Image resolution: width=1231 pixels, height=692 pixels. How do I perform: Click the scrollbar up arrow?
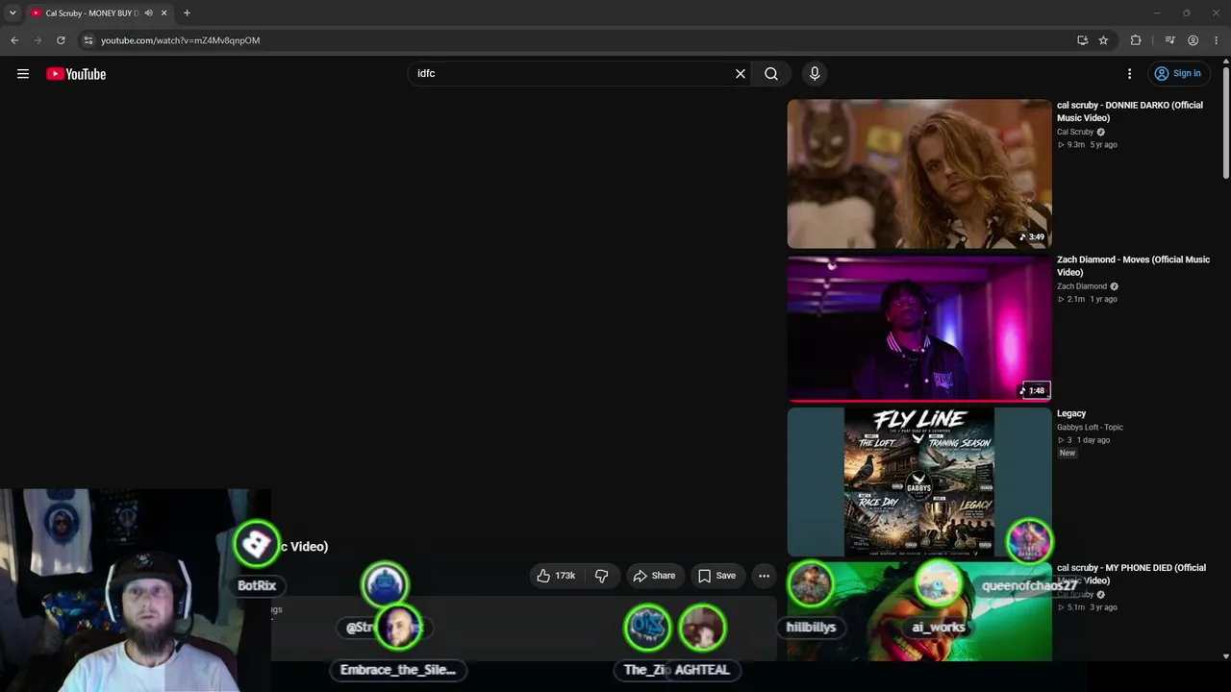1225,62
